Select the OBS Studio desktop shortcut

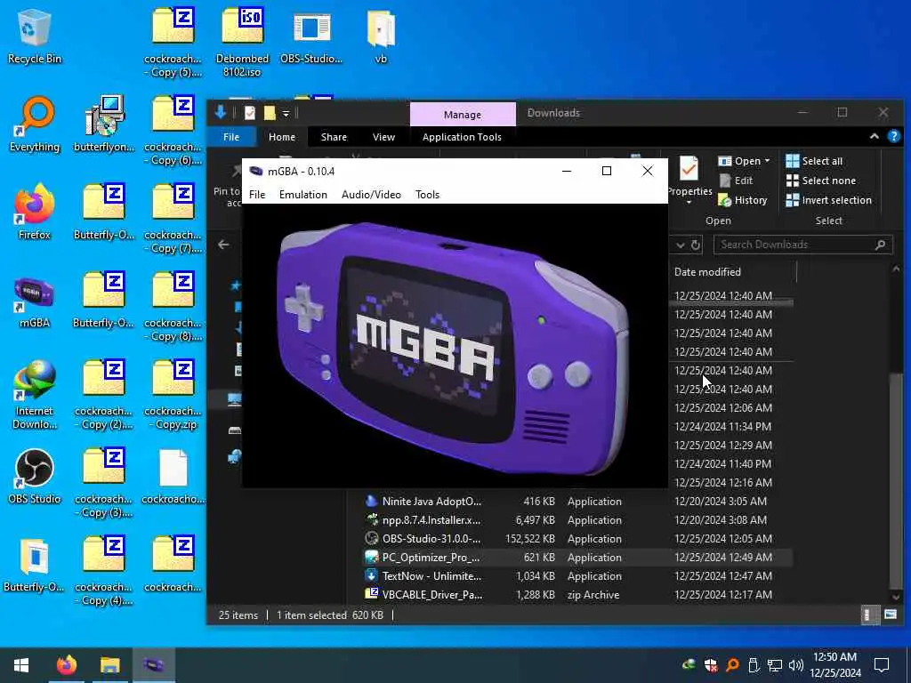click(x=35, y=477)
